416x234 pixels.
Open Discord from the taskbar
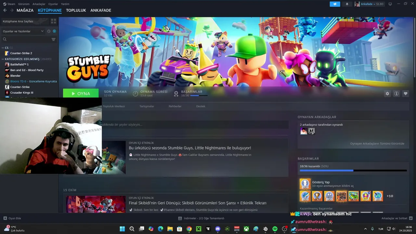coord(218,229)
